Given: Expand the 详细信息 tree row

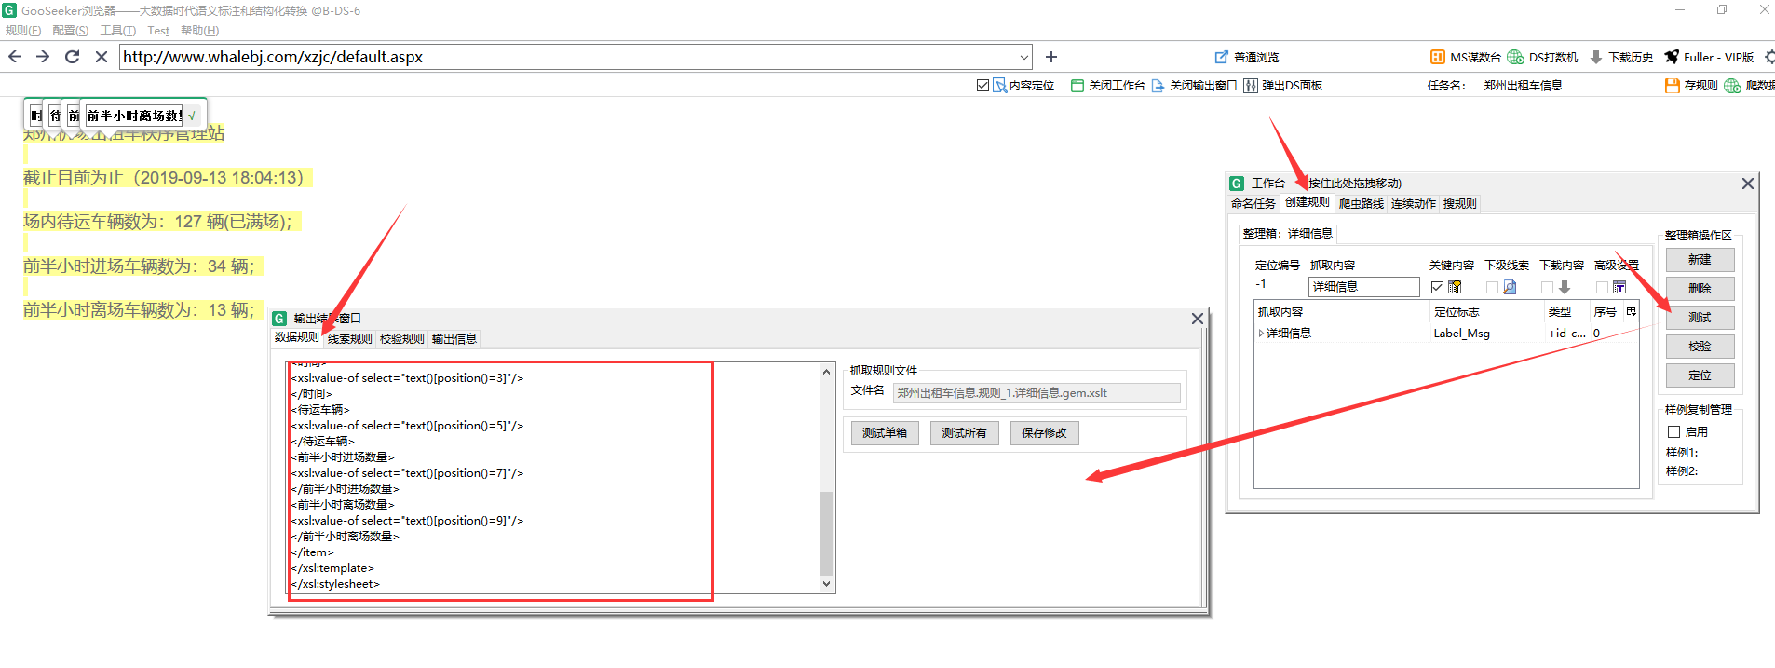Looking at the screenshot, I should click(x=1261, y=333).
